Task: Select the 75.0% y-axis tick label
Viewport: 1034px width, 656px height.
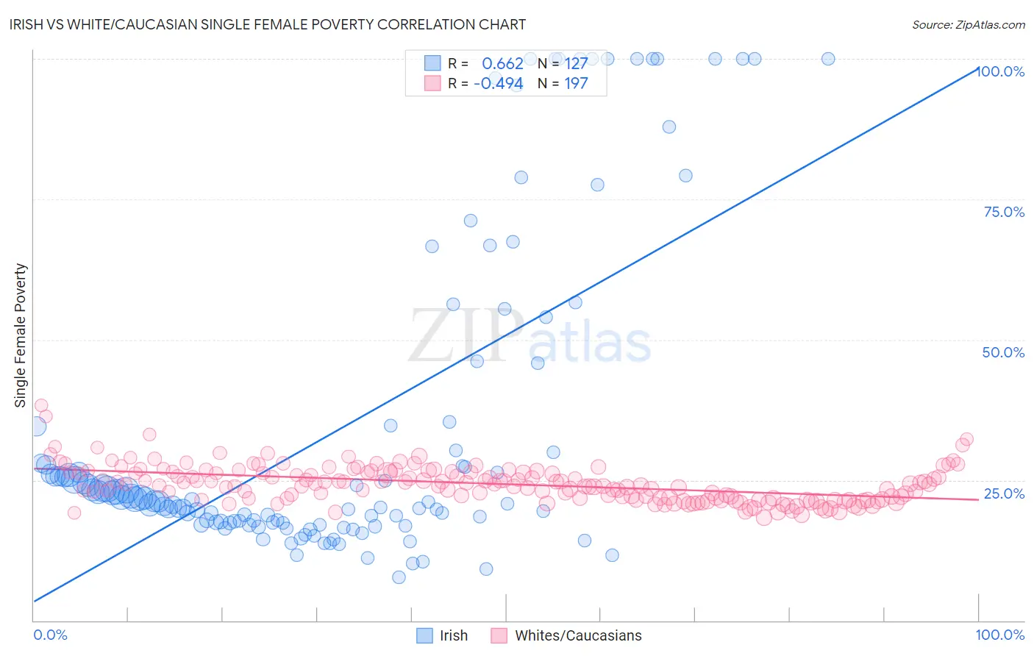Action: click(1004, 212)
